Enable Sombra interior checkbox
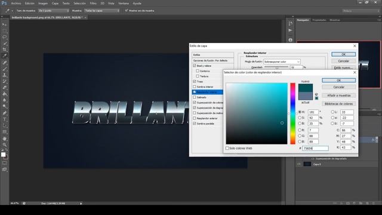Image resolution: width=382 pixels, height=215 pixels. click(x=195, y=87)
